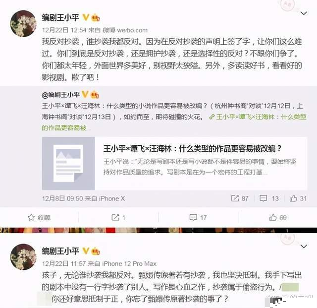This screenshot has height=308, width=317.
Task: Click the crown membership badge in first post
Action: (x=96, y=18)
